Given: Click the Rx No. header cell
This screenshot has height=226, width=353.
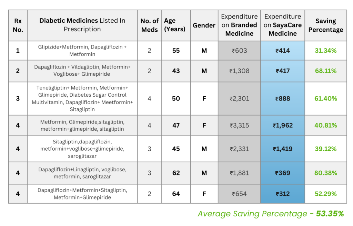Looking at the screenshot, I should 18,25.
